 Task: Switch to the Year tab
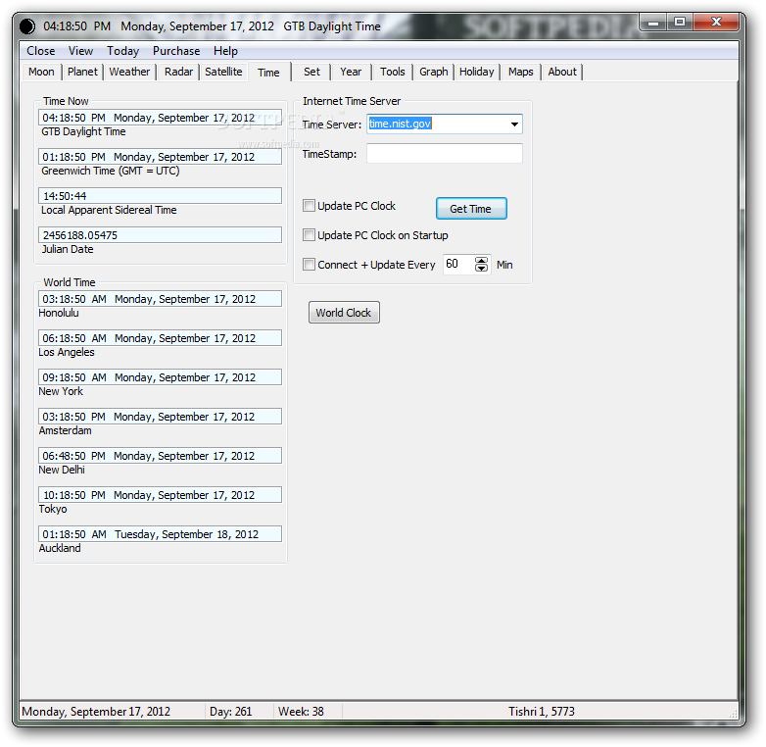tap(351, 72)
